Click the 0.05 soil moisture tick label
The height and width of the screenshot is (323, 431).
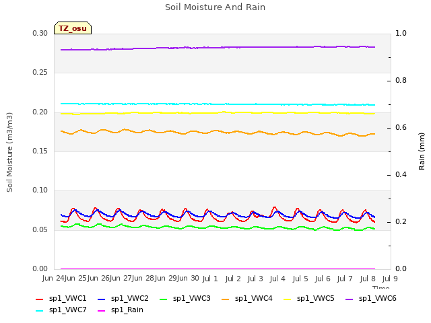[40, 229]
